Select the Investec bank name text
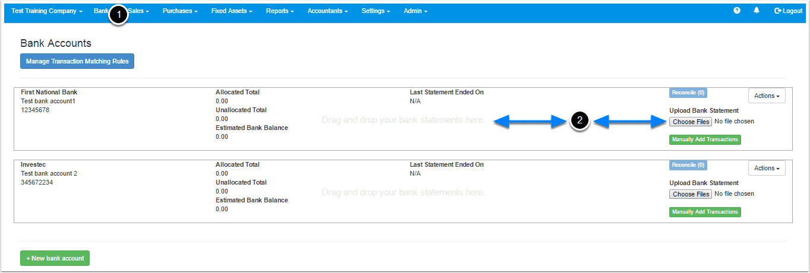This screenshot has height=273, width=810. tap(33, 164)
